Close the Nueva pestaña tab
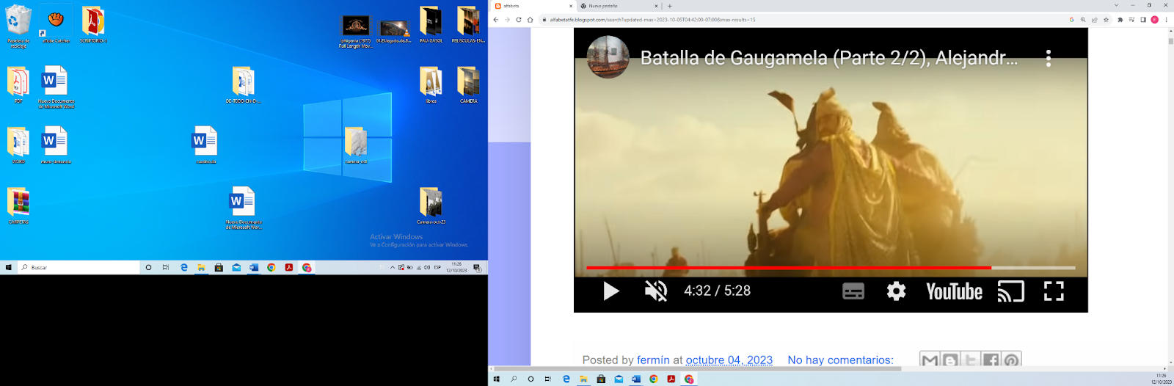 (656, 6)
